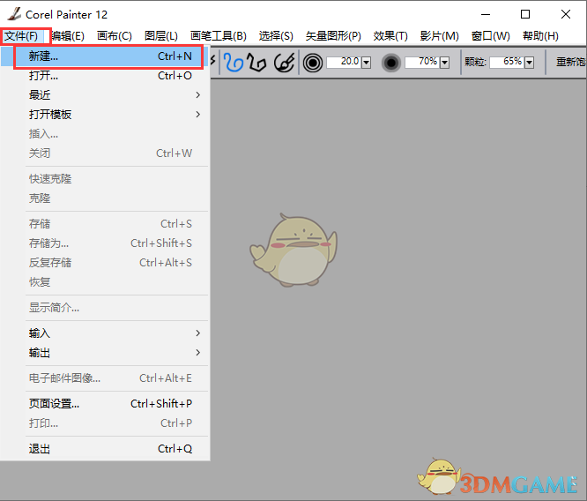Open the 文件(F) menu

click(x=21, y=36)
